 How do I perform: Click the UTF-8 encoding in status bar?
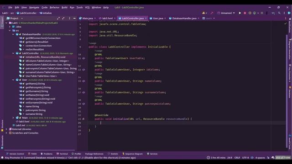coord(245,158)
